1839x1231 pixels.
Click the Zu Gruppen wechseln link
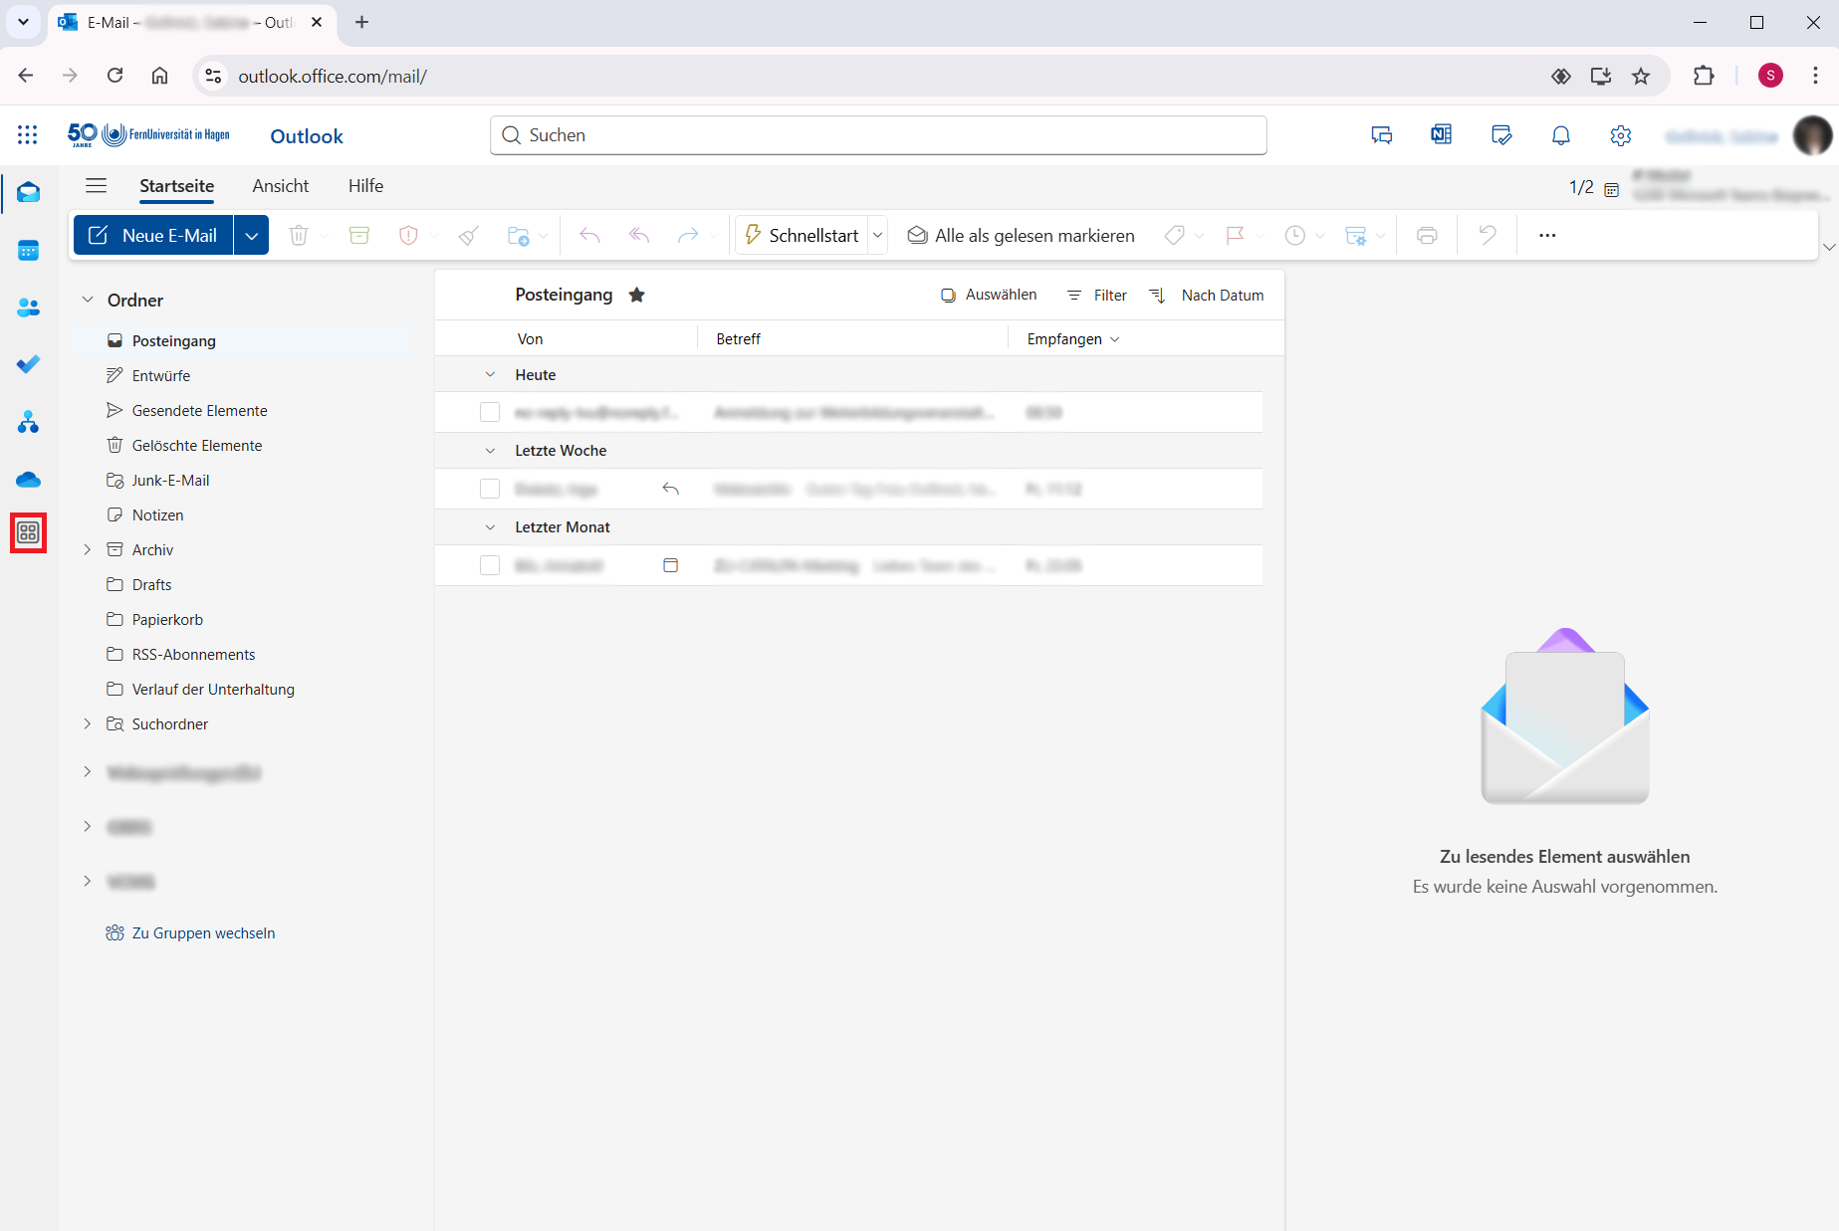pyautogui.click(x=190, y=933)
